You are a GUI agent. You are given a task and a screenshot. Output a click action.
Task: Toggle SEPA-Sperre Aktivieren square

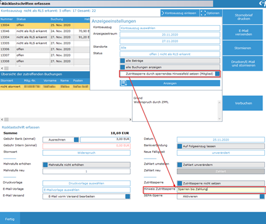[x=262, y=197]
